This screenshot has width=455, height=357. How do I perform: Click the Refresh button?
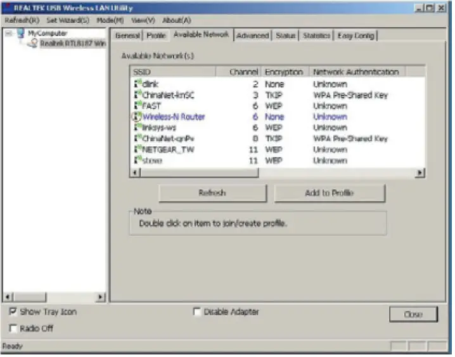tap(212, 193)
